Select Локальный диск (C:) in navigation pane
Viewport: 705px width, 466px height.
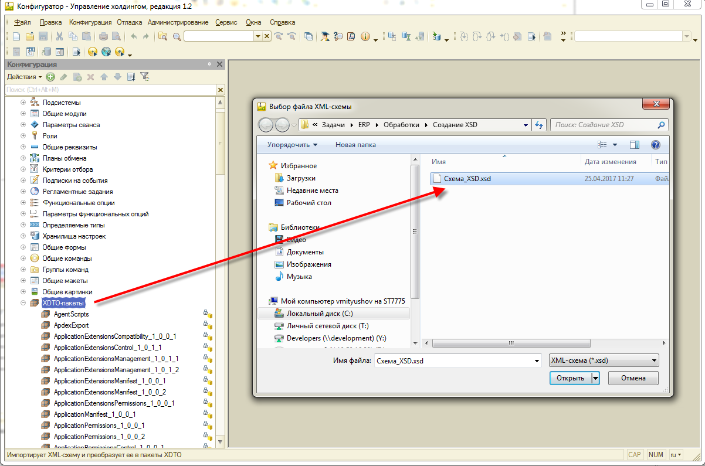coord(320,314)
